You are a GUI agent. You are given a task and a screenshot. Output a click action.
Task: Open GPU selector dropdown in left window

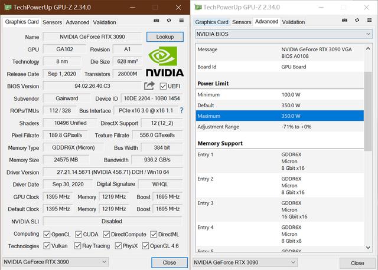tap(56, 262)
